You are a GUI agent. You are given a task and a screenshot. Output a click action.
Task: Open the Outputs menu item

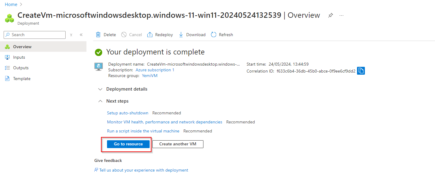[x=43, y=68]
